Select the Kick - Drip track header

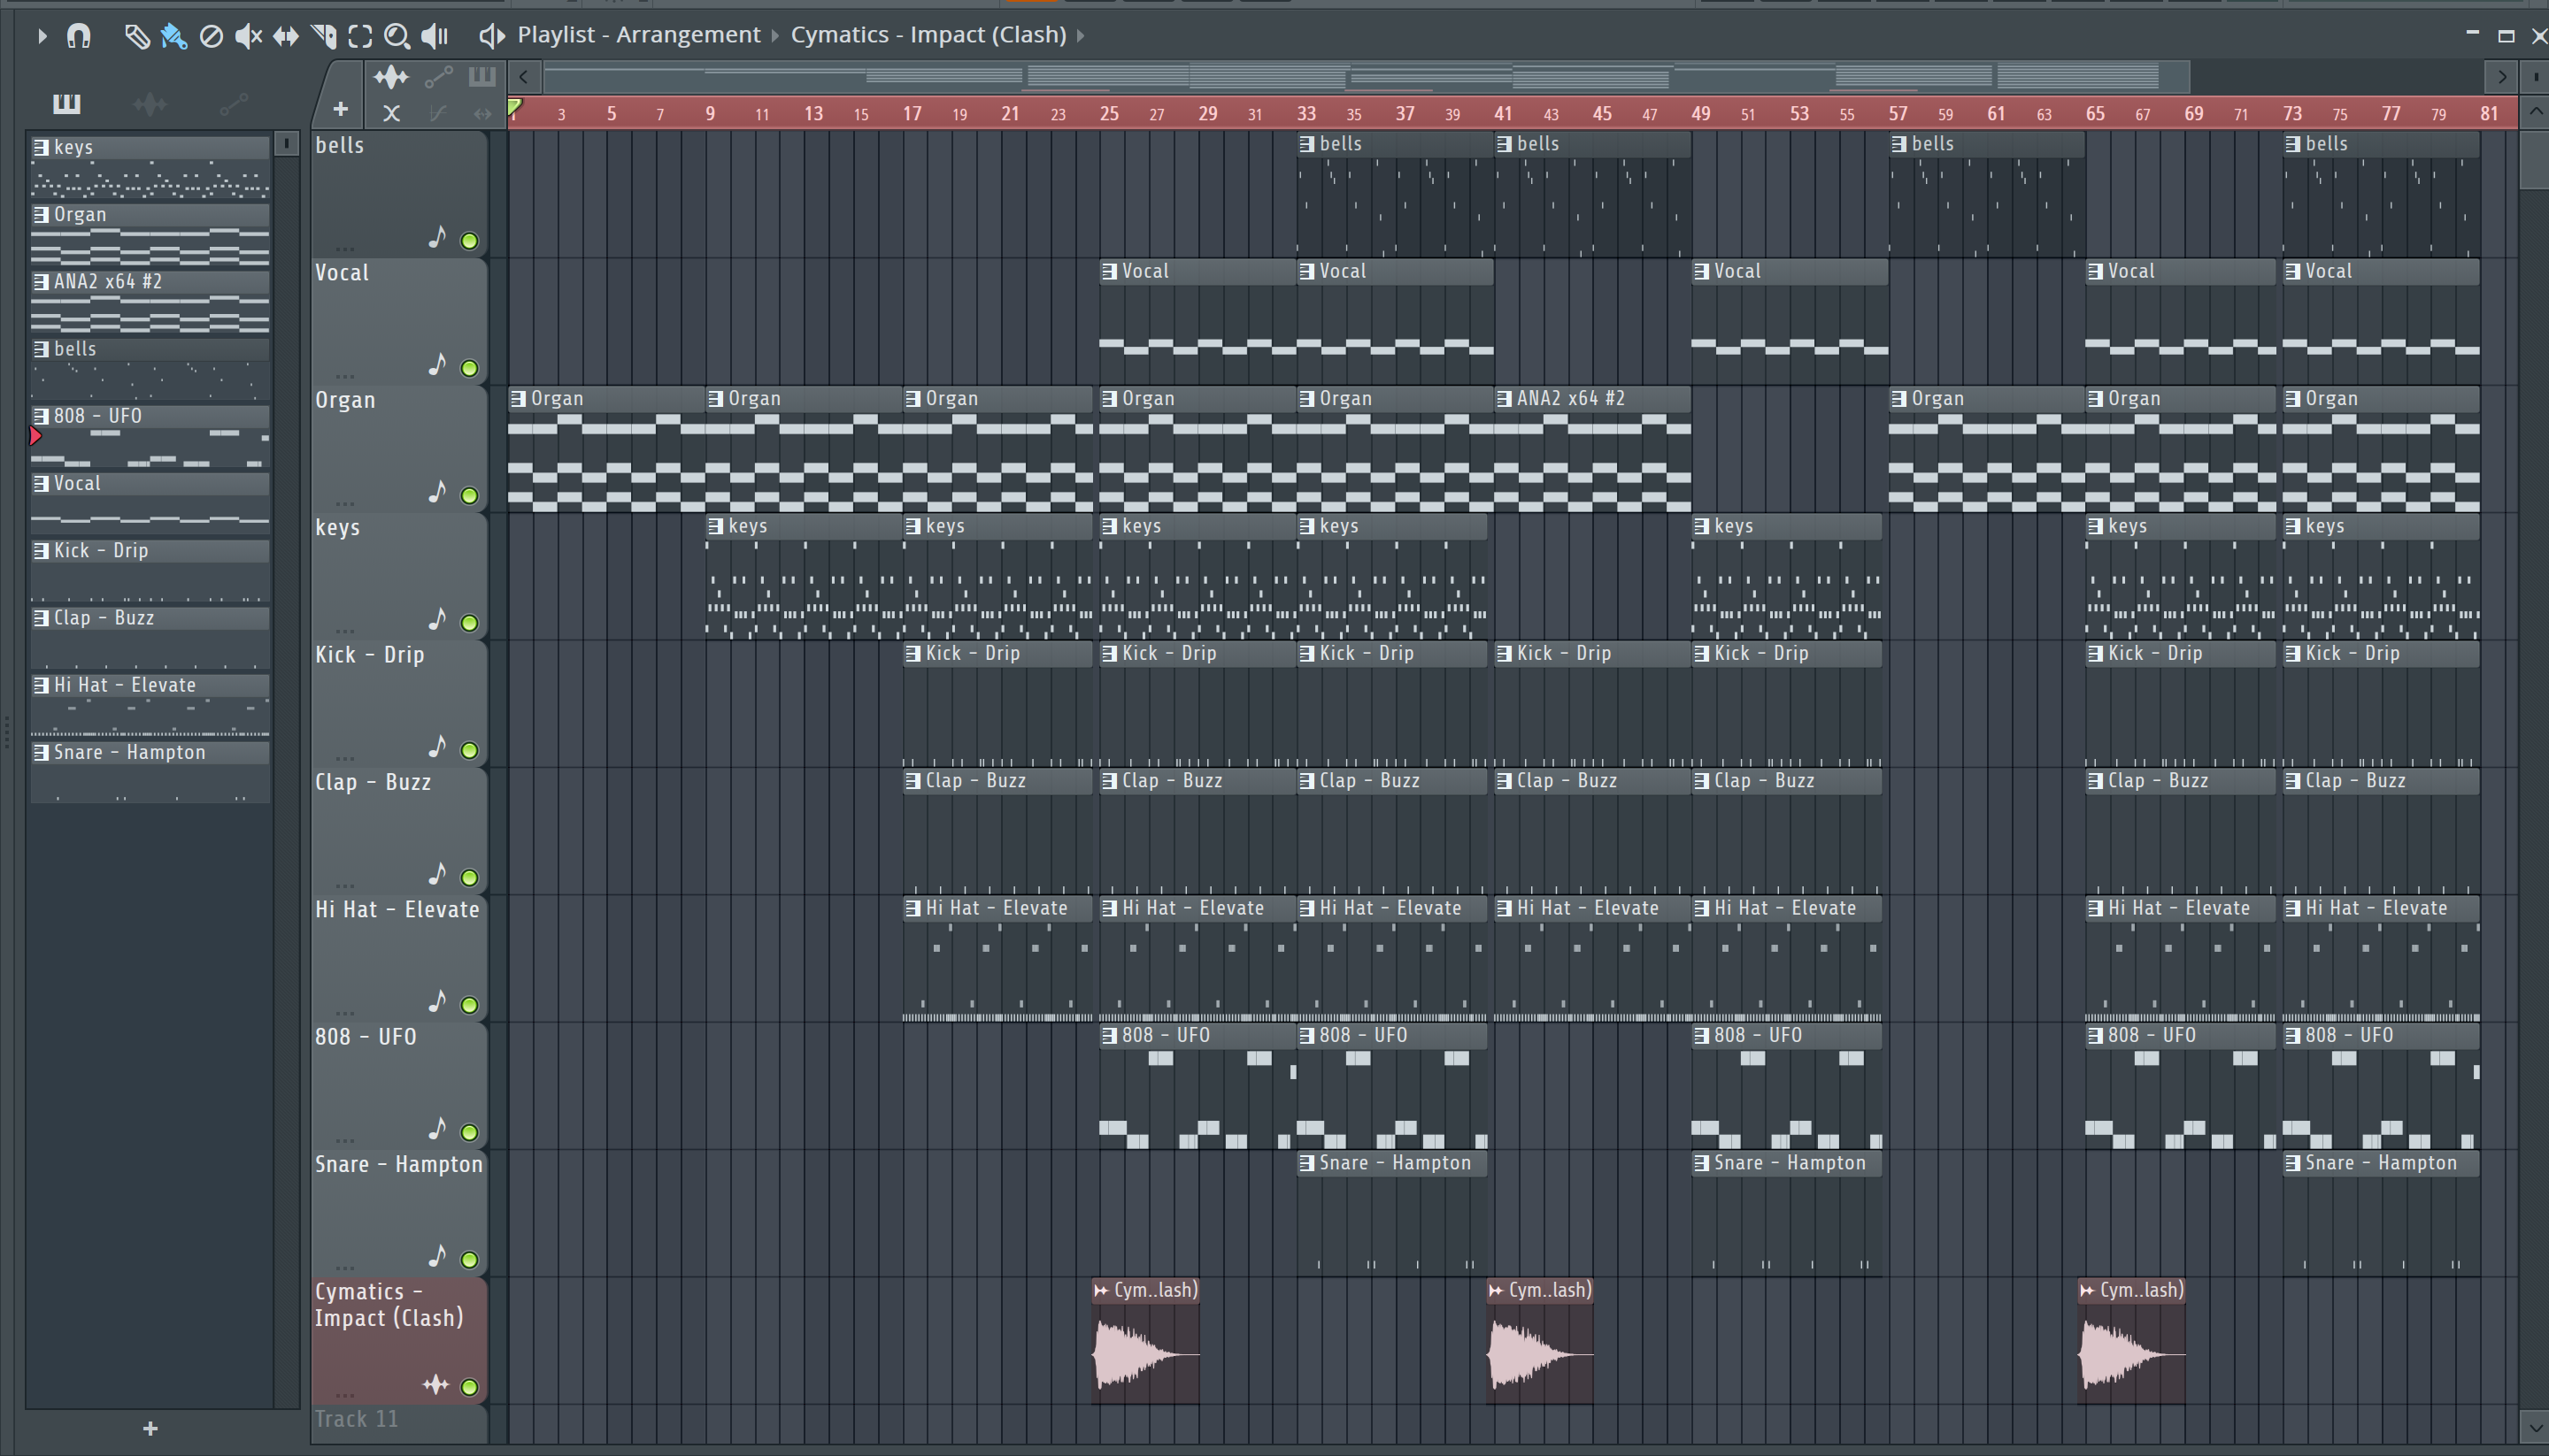(398, 703)
